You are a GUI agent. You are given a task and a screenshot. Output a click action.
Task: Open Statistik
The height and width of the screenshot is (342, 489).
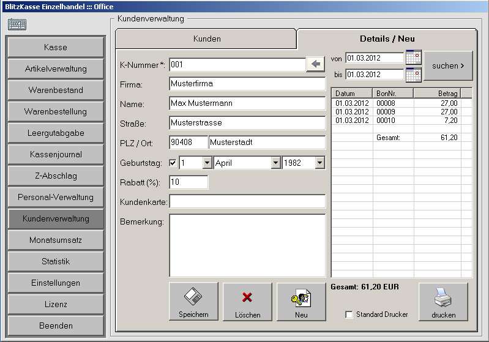[x=56, y=261]
